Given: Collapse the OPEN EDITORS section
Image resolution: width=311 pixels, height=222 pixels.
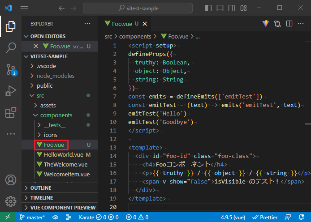Looking at the screenshot, I should (x=60, y=36).
